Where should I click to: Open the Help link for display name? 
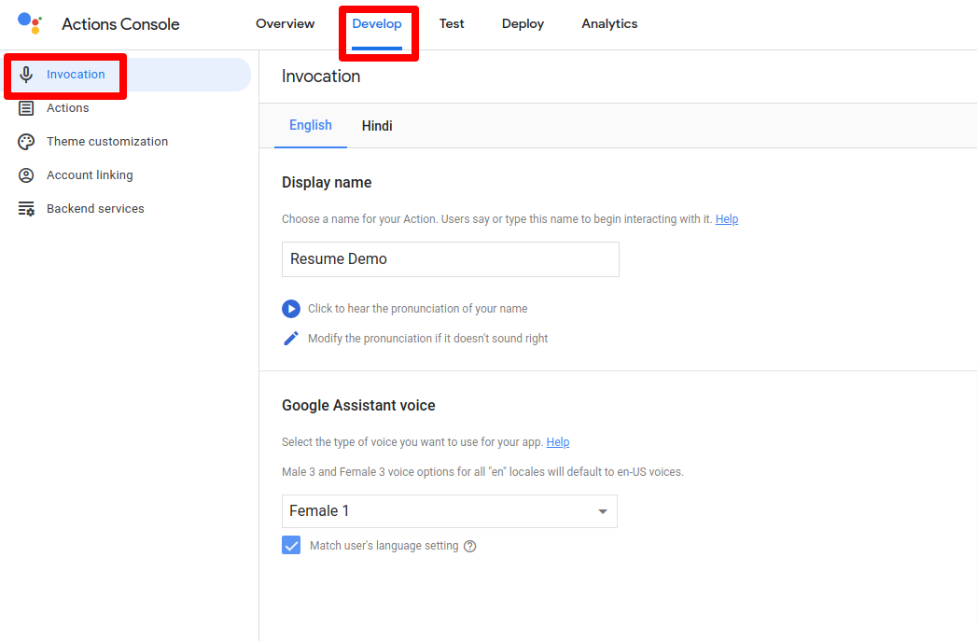(x=727, y=218)
